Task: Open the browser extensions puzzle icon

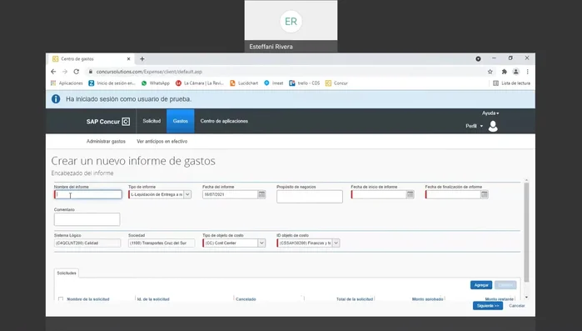Action: pyautogui.click(x=504, y=72)
